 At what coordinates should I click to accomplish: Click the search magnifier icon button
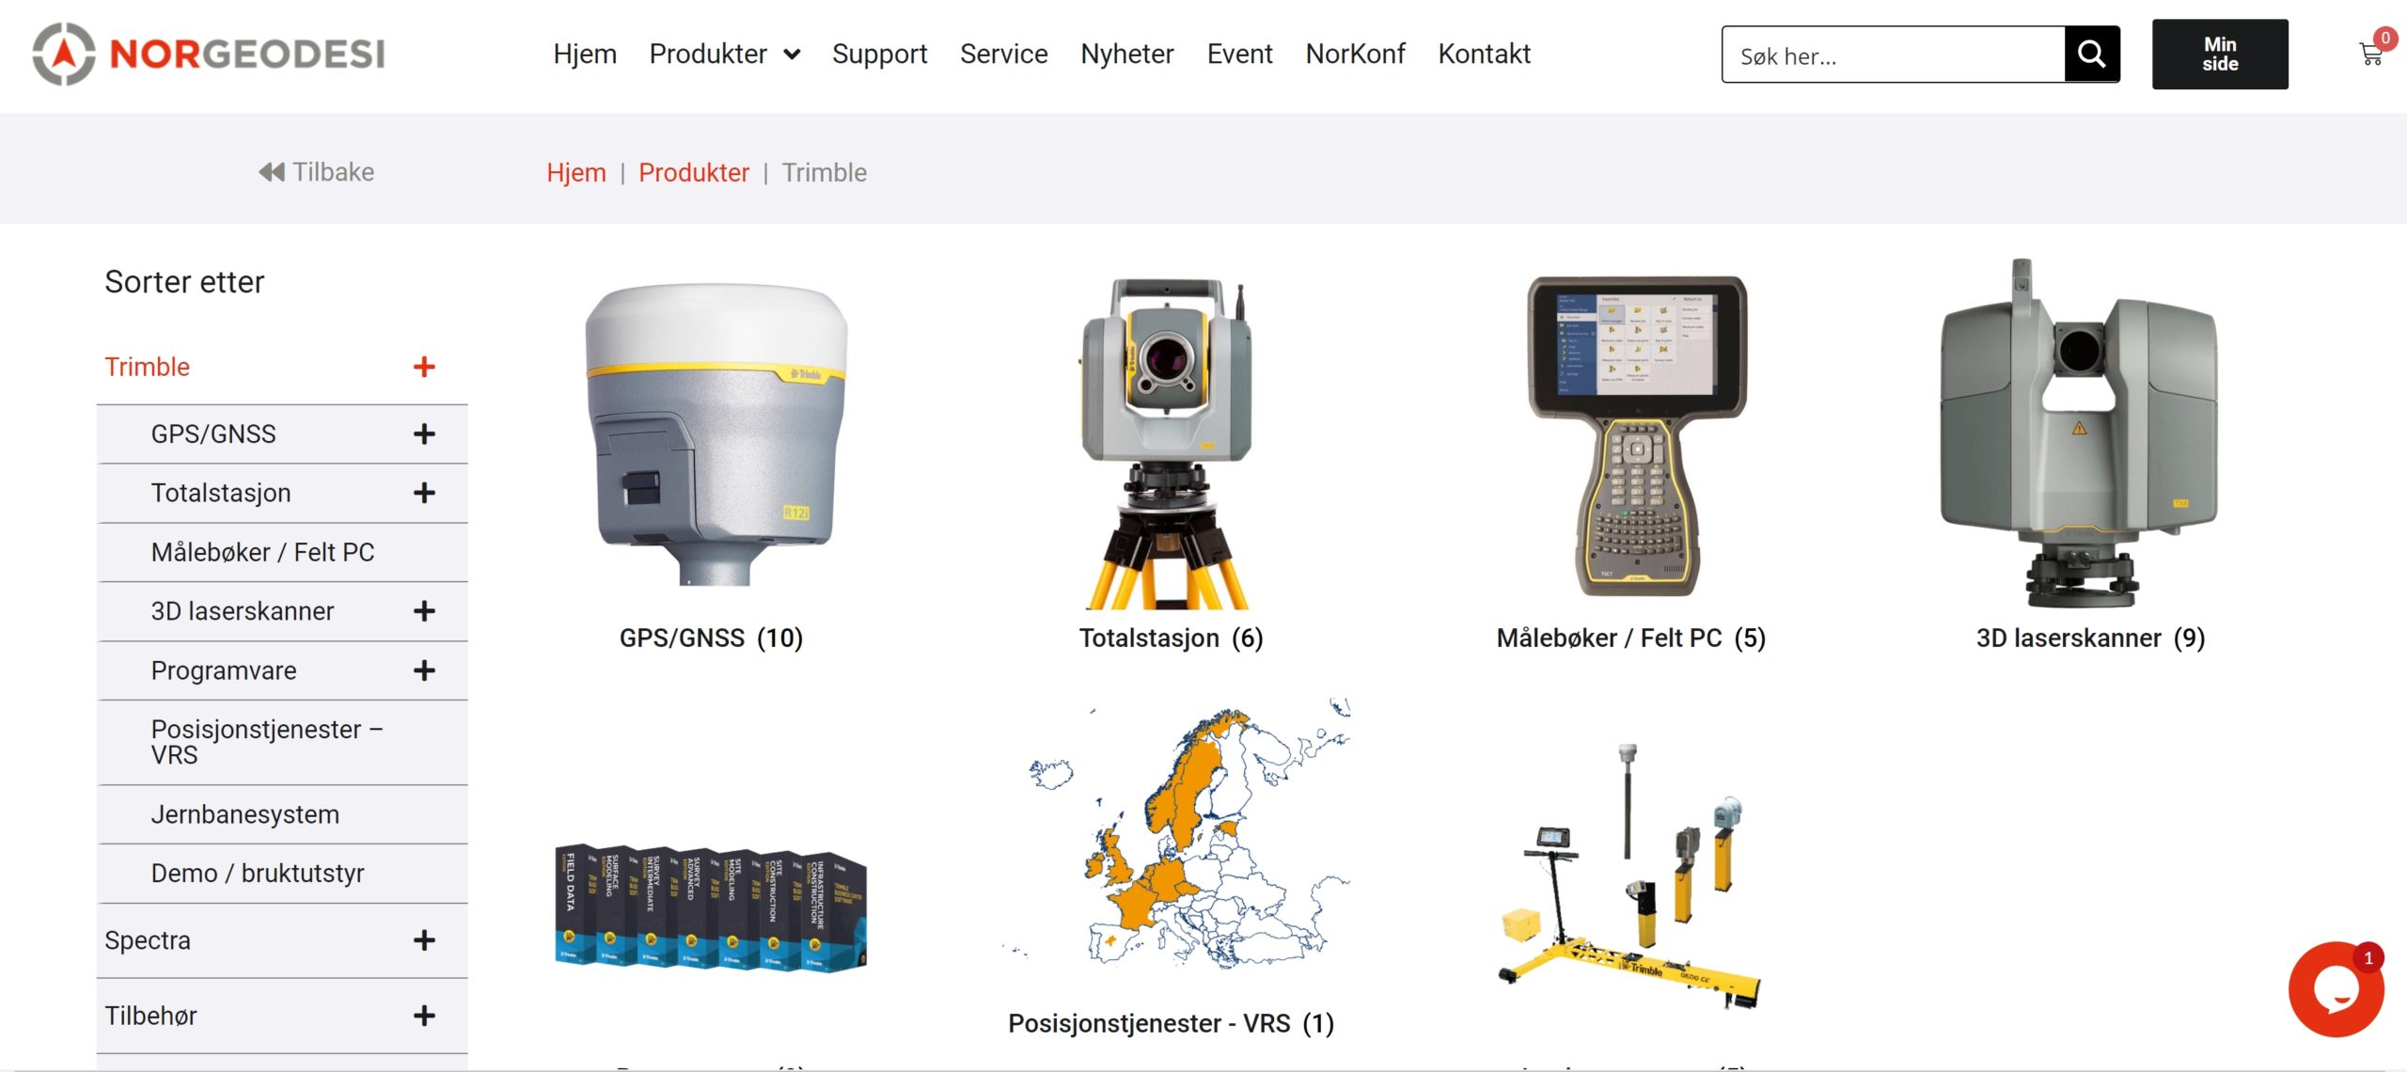[2091, 55]
